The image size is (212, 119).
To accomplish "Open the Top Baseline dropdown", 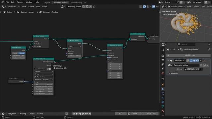I will (44, 77).
